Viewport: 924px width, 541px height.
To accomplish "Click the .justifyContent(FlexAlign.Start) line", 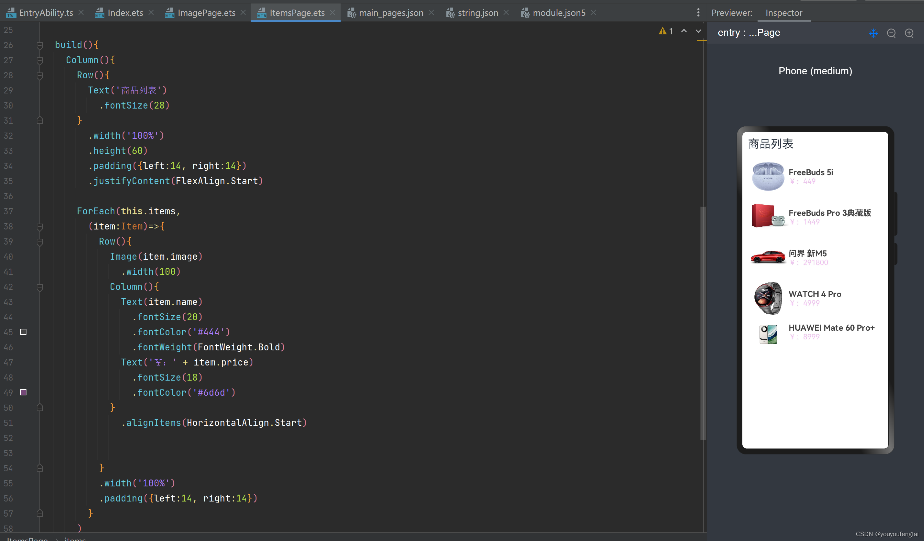I will pos(176,181).
